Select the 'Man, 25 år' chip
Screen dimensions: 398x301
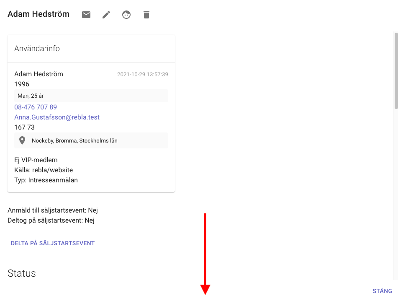coord(31,96)
